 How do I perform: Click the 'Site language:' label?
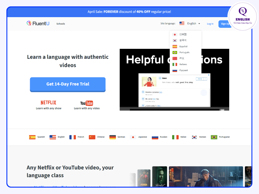click(x=168, y=23)
